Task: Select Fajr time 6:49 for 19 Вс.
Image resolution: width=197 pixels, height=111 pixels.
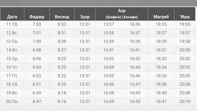Action: point(37,93)
